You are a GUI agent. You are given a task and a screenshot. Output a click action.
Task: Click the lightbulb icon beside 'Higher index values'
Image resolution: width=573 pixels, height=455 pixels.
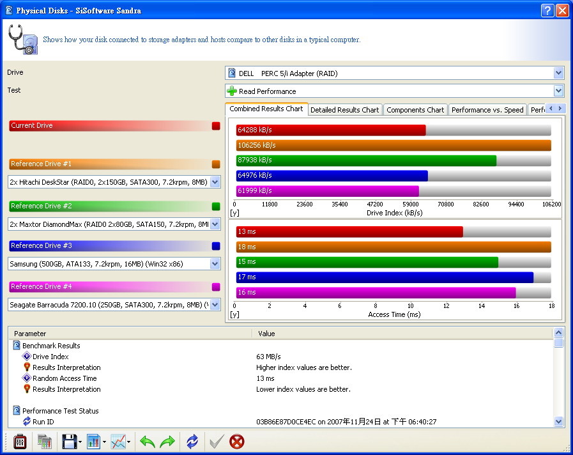(27, 367)
